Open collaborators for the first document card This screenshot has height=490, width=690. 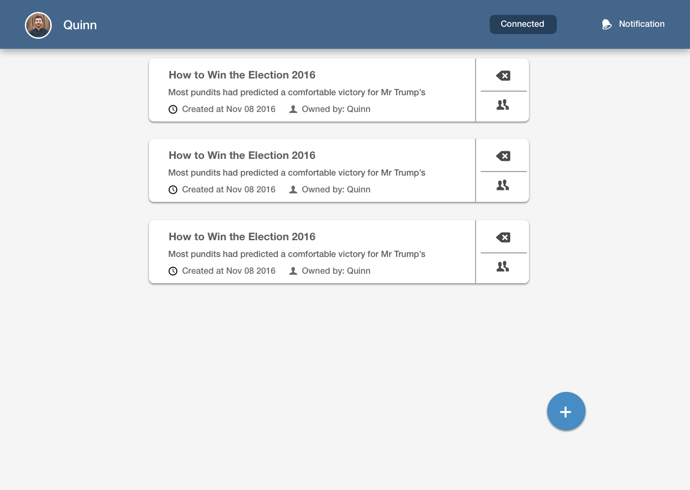(503, 105)
